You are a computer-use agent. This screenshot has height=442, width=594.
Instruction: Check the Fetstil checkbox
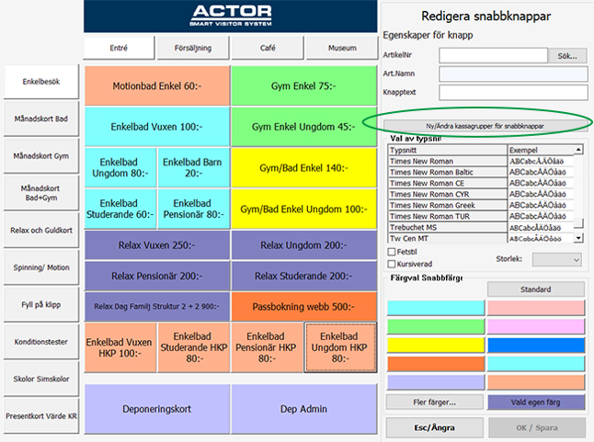click(392, 252)
